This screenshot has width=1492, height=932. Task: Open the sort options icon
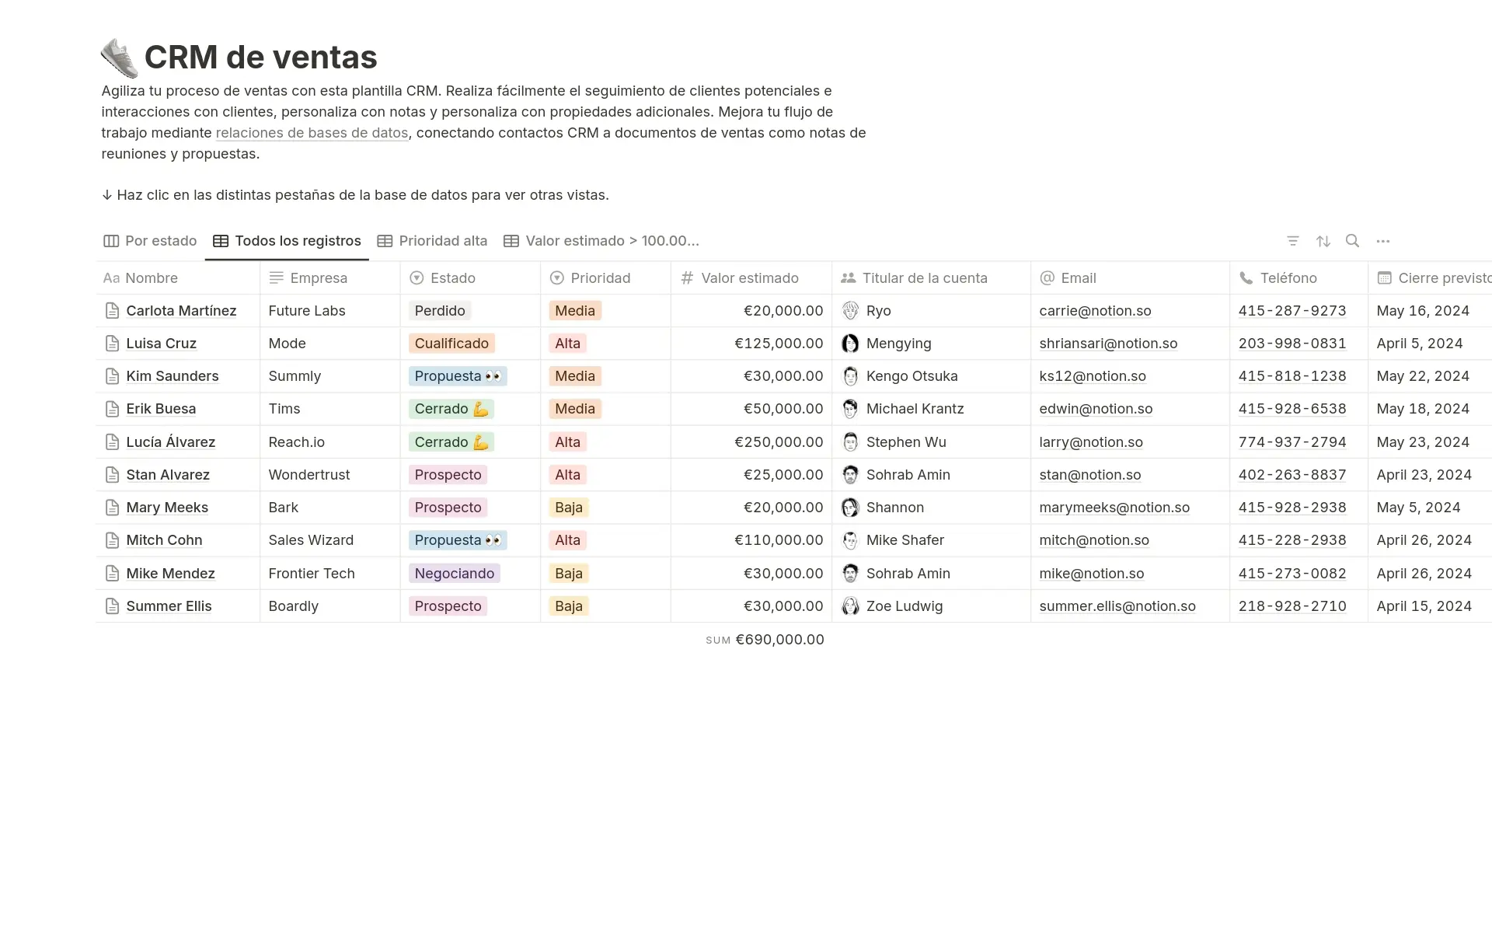point(1323,241)
